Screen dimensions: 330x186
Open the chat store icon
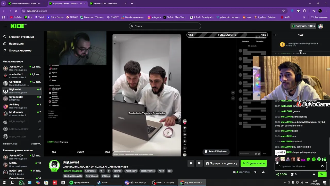(x=292, y=174)
